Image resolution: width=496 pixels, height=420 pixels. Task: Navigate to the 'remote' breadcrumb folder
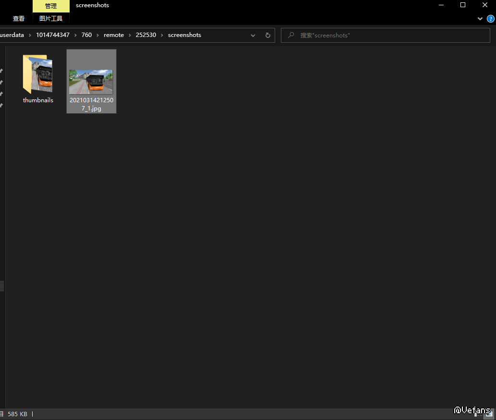[114, 36]
